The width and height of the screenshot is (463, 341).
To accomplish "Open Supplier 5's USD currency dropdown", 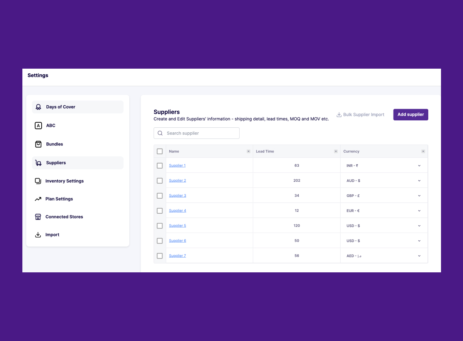I will (x=419, y=226).
